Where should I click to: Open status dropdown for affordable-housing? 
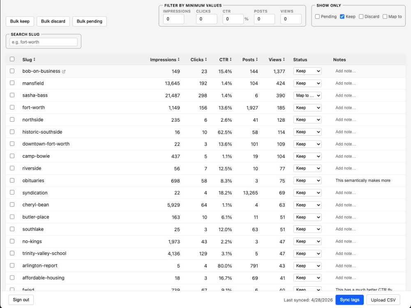click(307, 278)
